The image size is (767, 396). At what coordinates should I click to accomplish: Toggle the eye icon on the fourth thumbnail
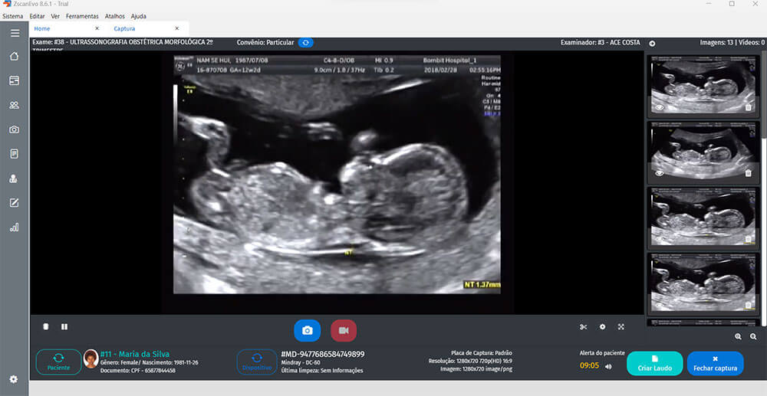pos(660,305)
